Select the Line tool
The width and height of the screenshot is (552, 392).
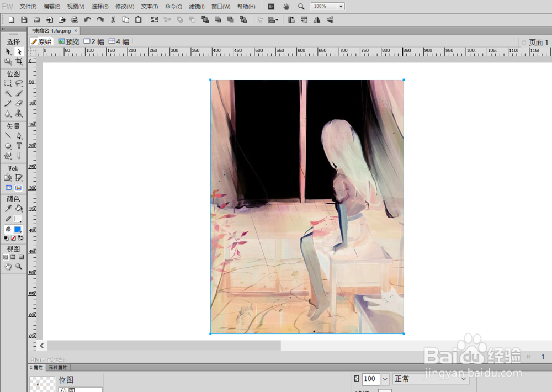(8, 136)
